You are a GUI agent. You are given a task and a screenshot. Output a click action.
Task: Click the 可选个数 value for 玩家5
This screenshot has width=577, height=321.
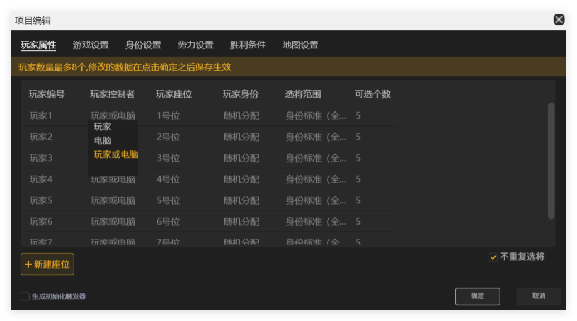tap(359, 200)
